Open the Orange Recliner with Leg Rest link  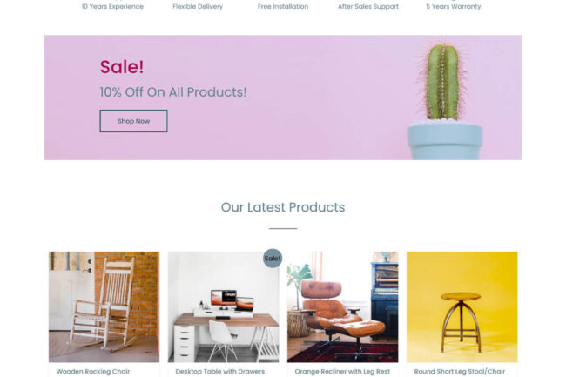tap(342, 371)
